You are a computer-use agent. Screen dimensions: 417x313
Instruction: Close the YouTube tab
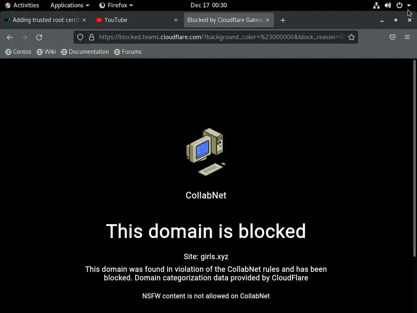(176, 20)
